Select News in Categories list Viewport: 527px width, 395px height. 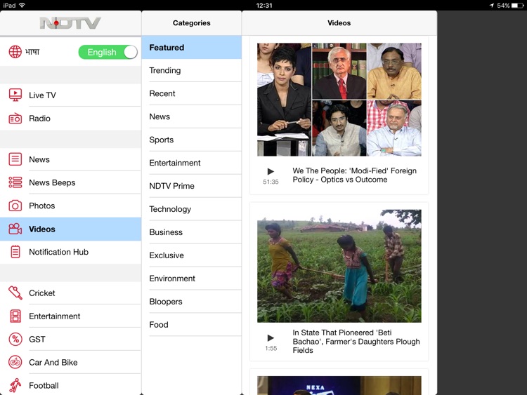point(192,116)
